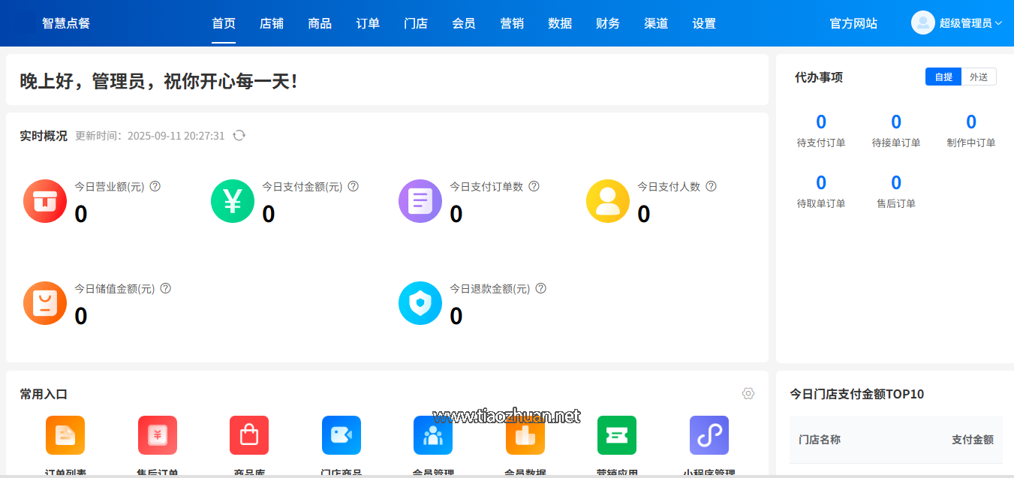Switch to the 订单 navigation tab
Viewport: 1014px width, 478px height.
pos(367,23)
